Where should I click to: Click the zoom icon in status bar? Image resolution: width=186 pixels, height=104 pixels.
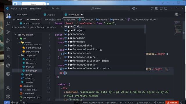[x=77, y=103]
